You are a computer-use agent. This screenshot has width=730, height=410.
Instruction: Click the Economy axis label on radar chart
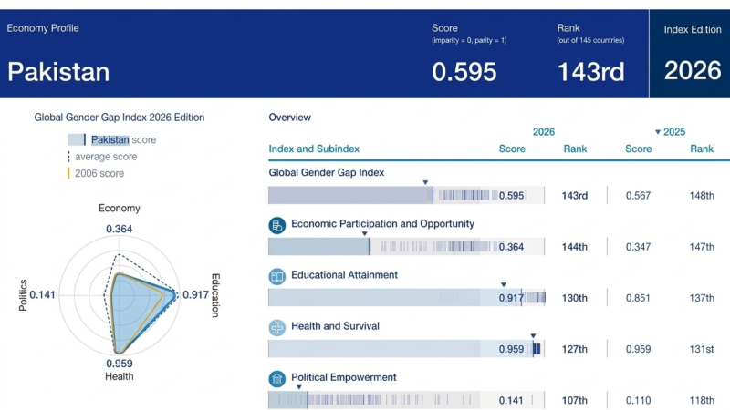click(120, 209)
